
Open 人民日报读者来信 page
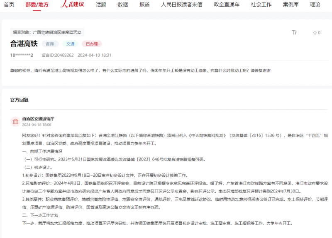pyautogui.click(x=182, y=5)
